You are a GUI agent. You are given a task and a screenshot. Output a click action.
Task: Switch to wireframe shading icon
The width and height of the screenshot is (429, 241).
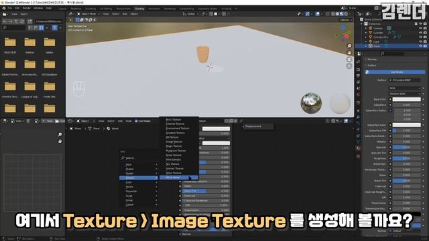333,13
